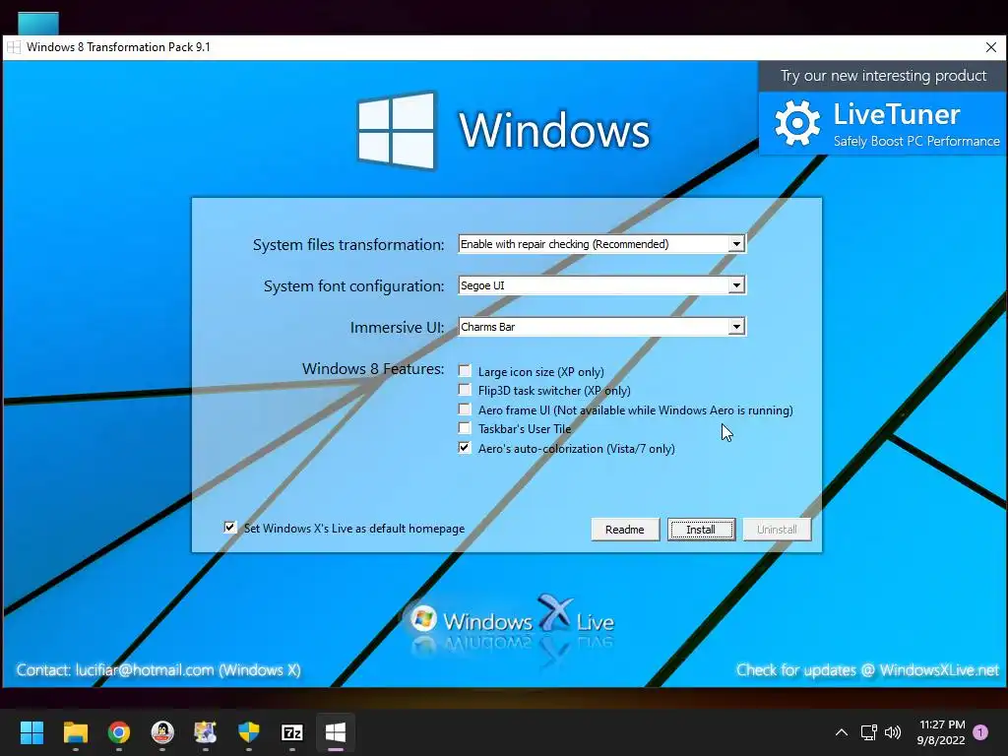Open the penguin avatar taskbar app
Viewport: 1008px width, 756px height.
(x=162, y=732)
